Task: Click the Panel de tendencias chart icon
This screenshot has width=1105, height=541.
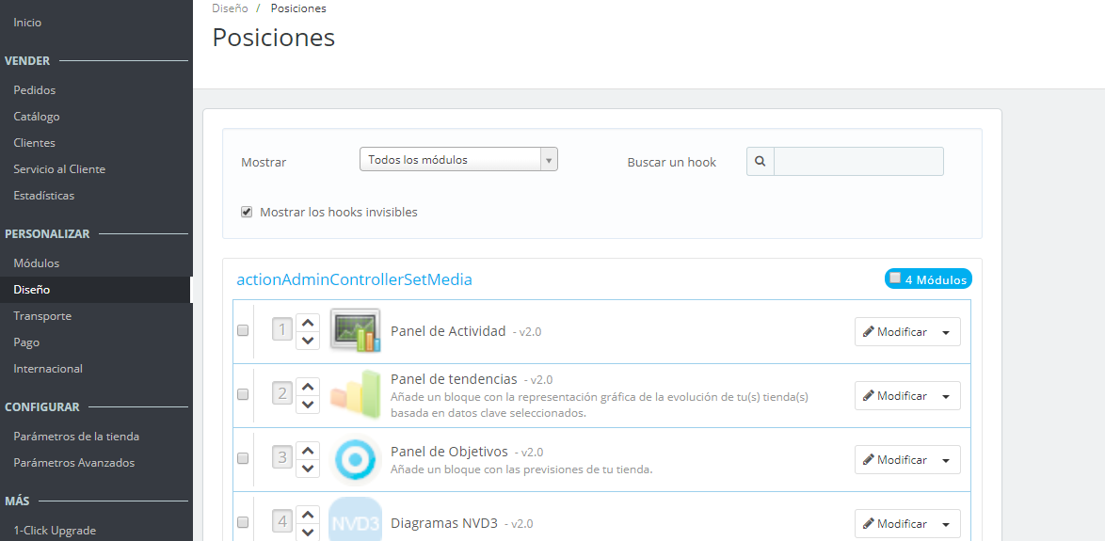Action: [x=355, y=395]
